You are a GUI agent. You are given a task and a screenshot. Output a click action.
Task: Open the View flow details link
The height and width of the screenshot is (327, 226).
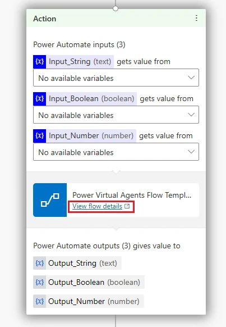97,206
